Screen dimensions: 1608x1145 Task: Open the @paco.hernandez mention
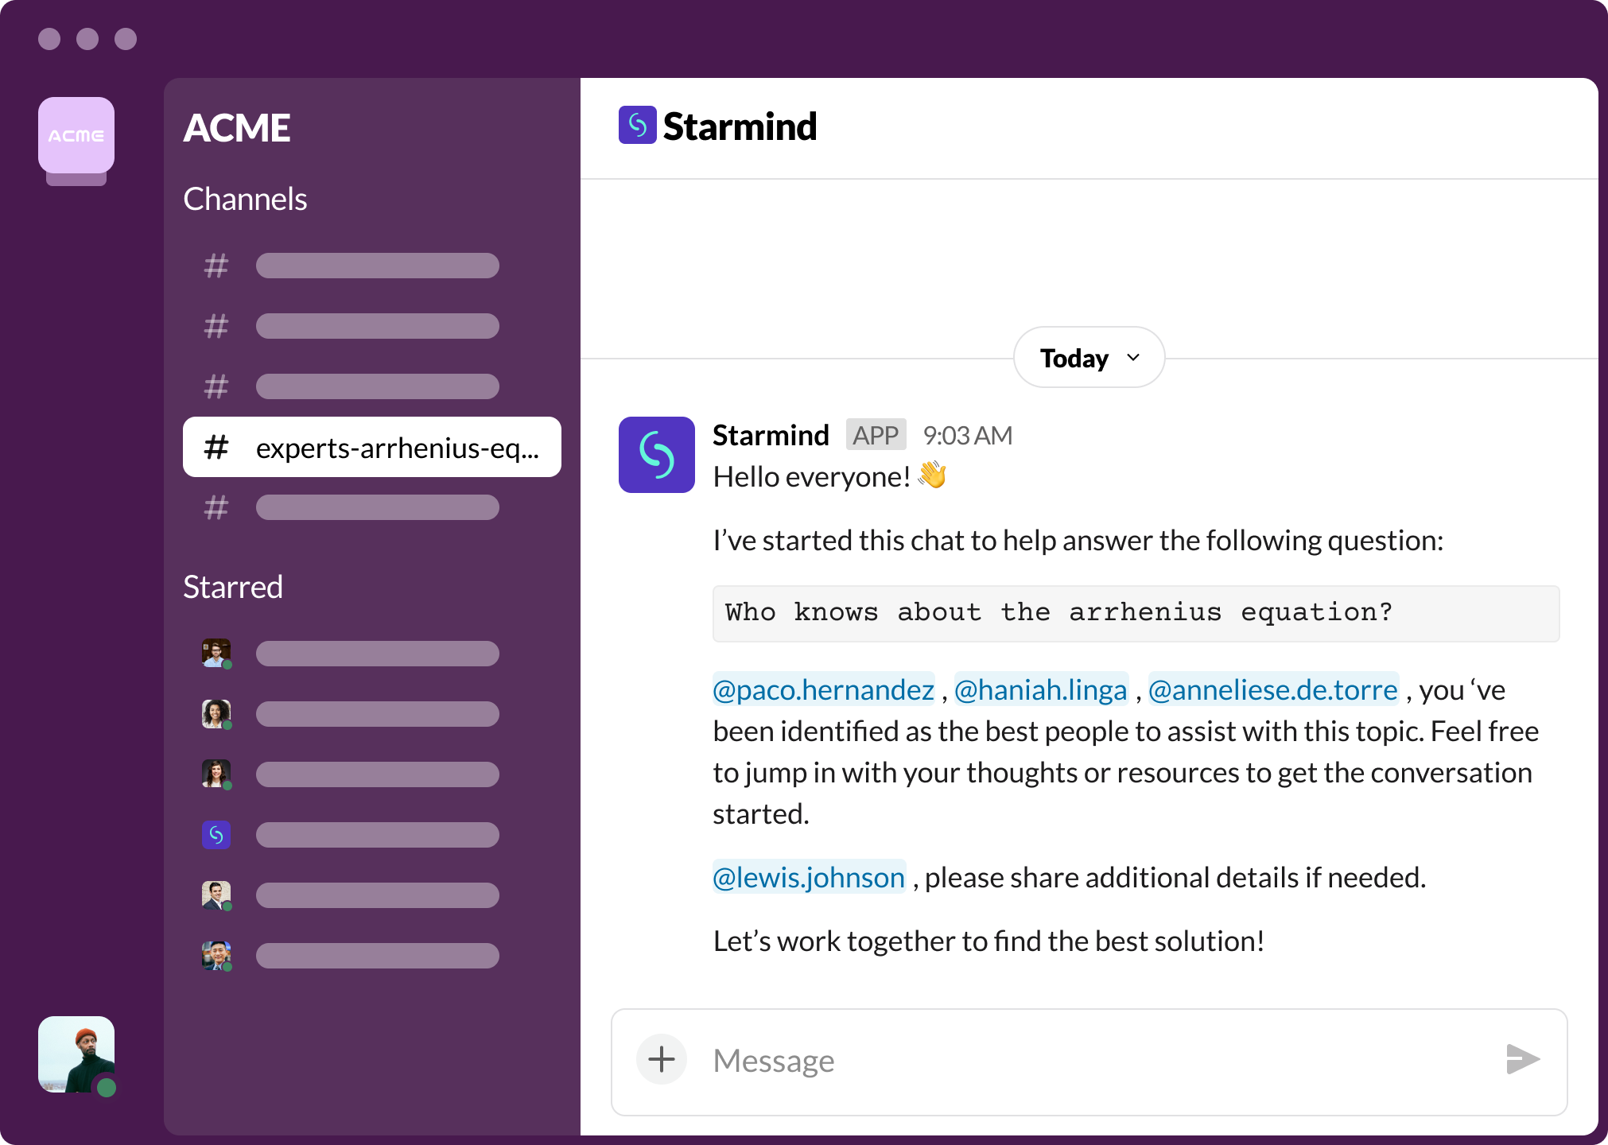tap(822, 689)
